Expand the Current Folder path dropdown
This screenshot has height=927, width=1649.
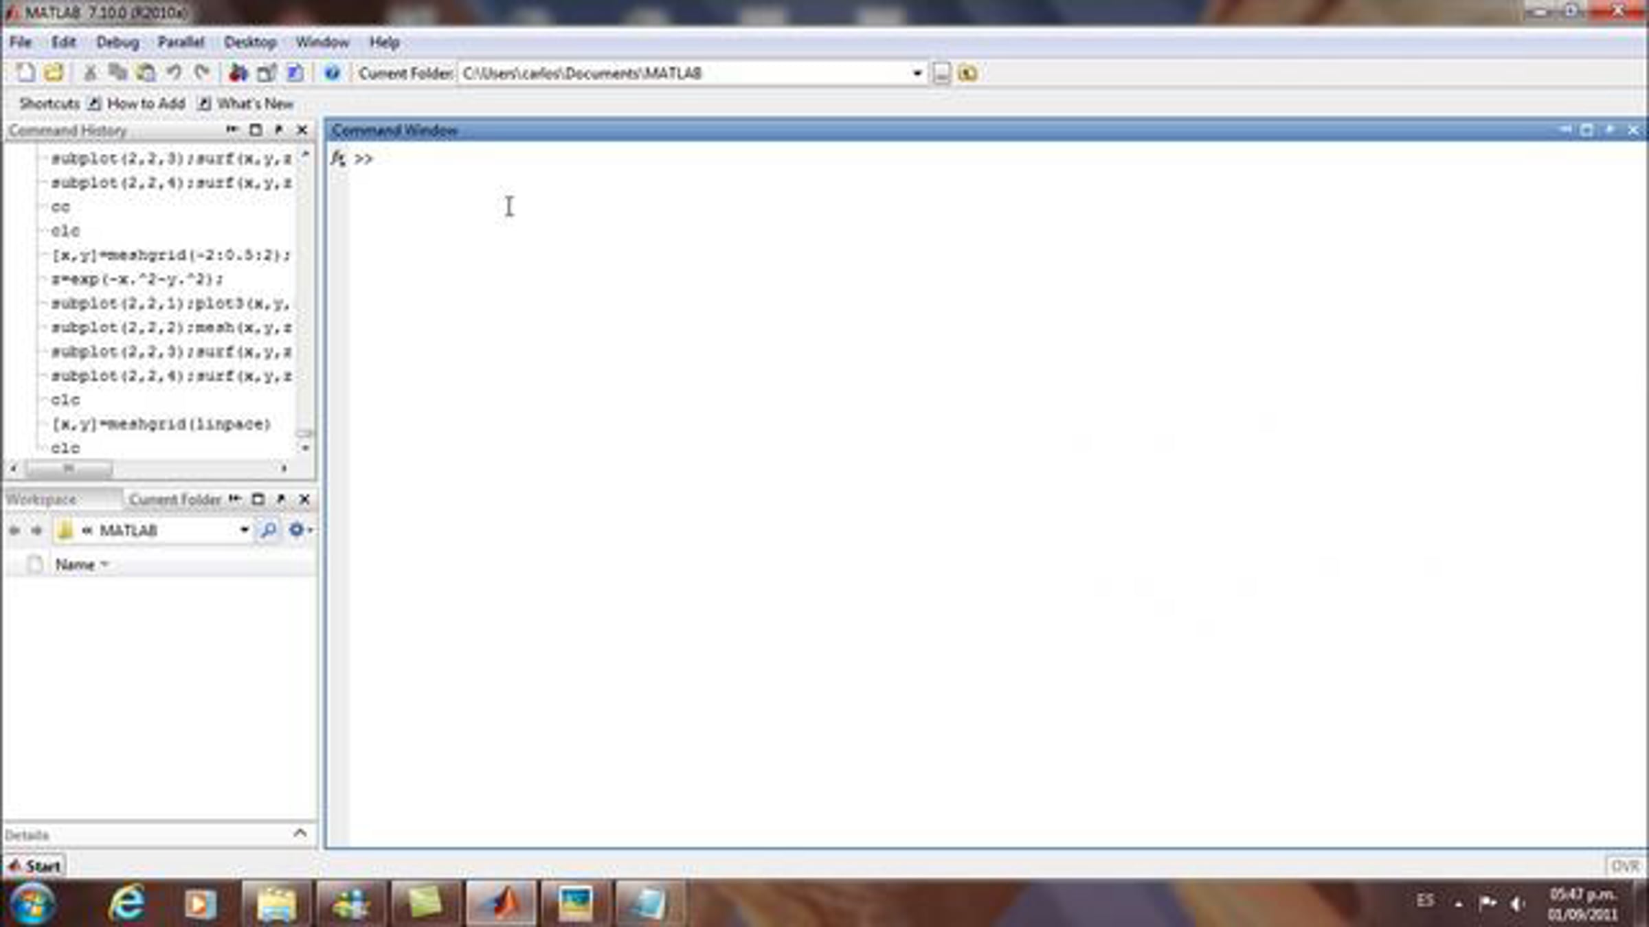[x=917, y=73]
